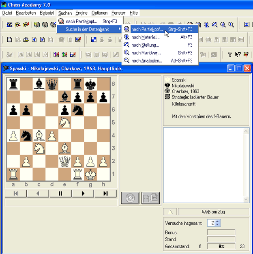Click the white knight on e5
Viewport: 253px width, 254px height.
[65, 123]
